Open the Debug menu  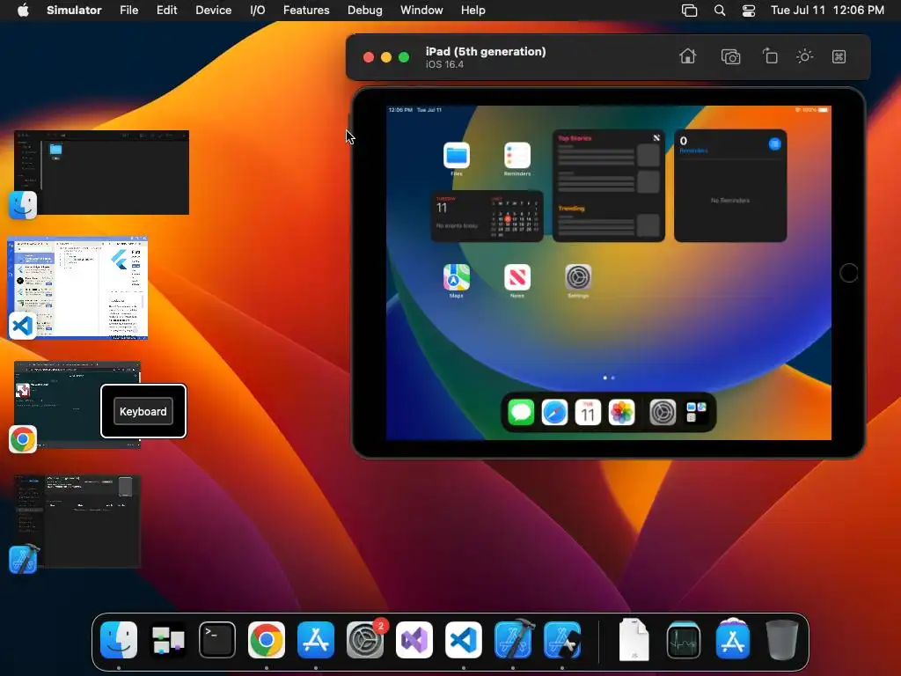(365, 10)
